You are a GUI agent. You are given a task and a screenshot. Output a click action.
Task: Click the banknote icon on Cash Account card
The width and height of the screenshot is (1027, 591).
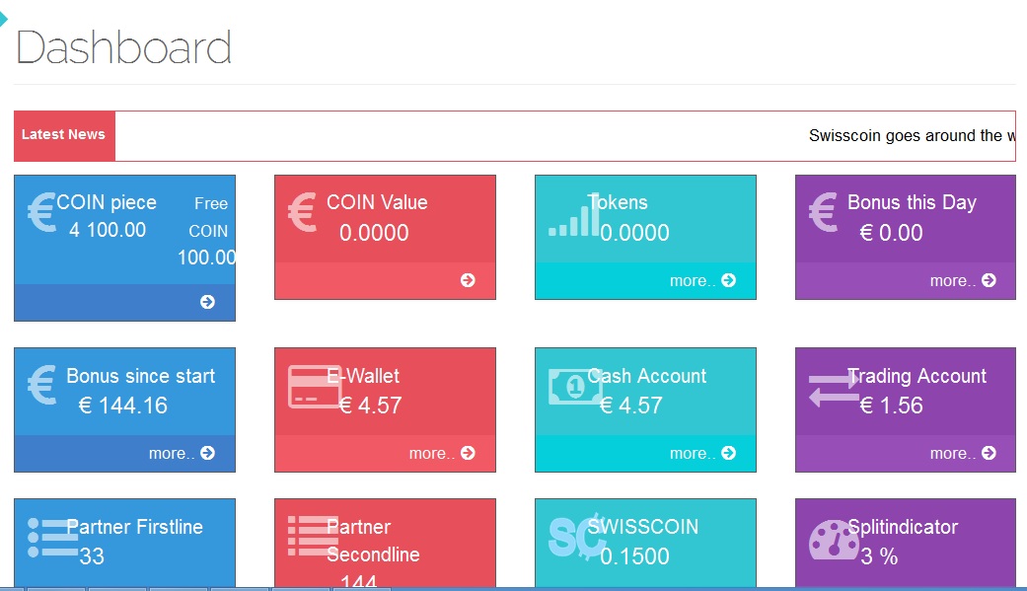tap(575, 387)
